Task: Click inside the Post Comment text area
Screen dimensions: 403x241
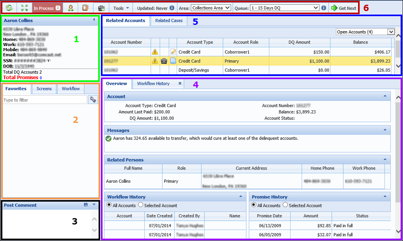Action: point(46,224)
